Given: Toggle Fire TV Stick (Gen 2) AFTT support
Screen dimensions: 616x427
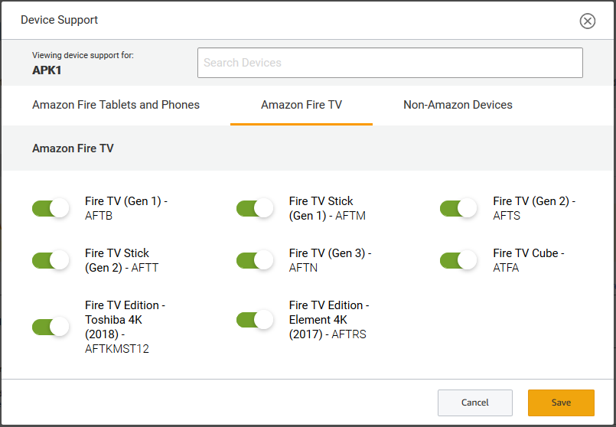Looking at the screenshot, I should pyautogui.click(x=51, y=260).
